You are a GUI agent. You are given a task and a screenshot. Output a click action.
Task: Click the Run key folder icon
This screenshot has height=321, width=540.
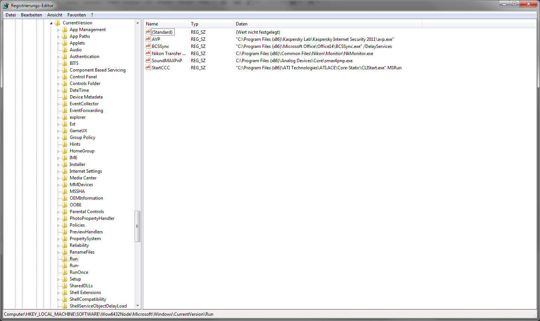tap(65, 259)
